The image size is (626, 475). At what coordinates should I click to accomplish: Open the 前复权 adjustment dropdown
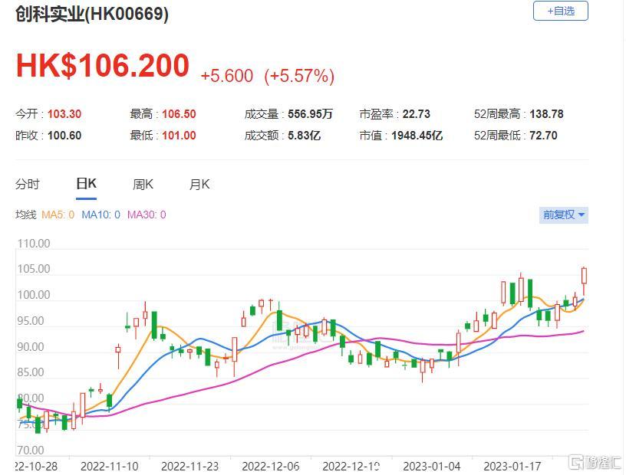563,215
